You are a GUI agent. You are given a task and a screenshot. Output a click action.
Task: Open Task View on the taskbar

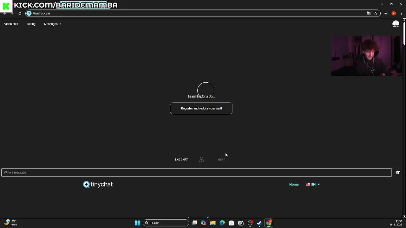[x=194, y=223]
